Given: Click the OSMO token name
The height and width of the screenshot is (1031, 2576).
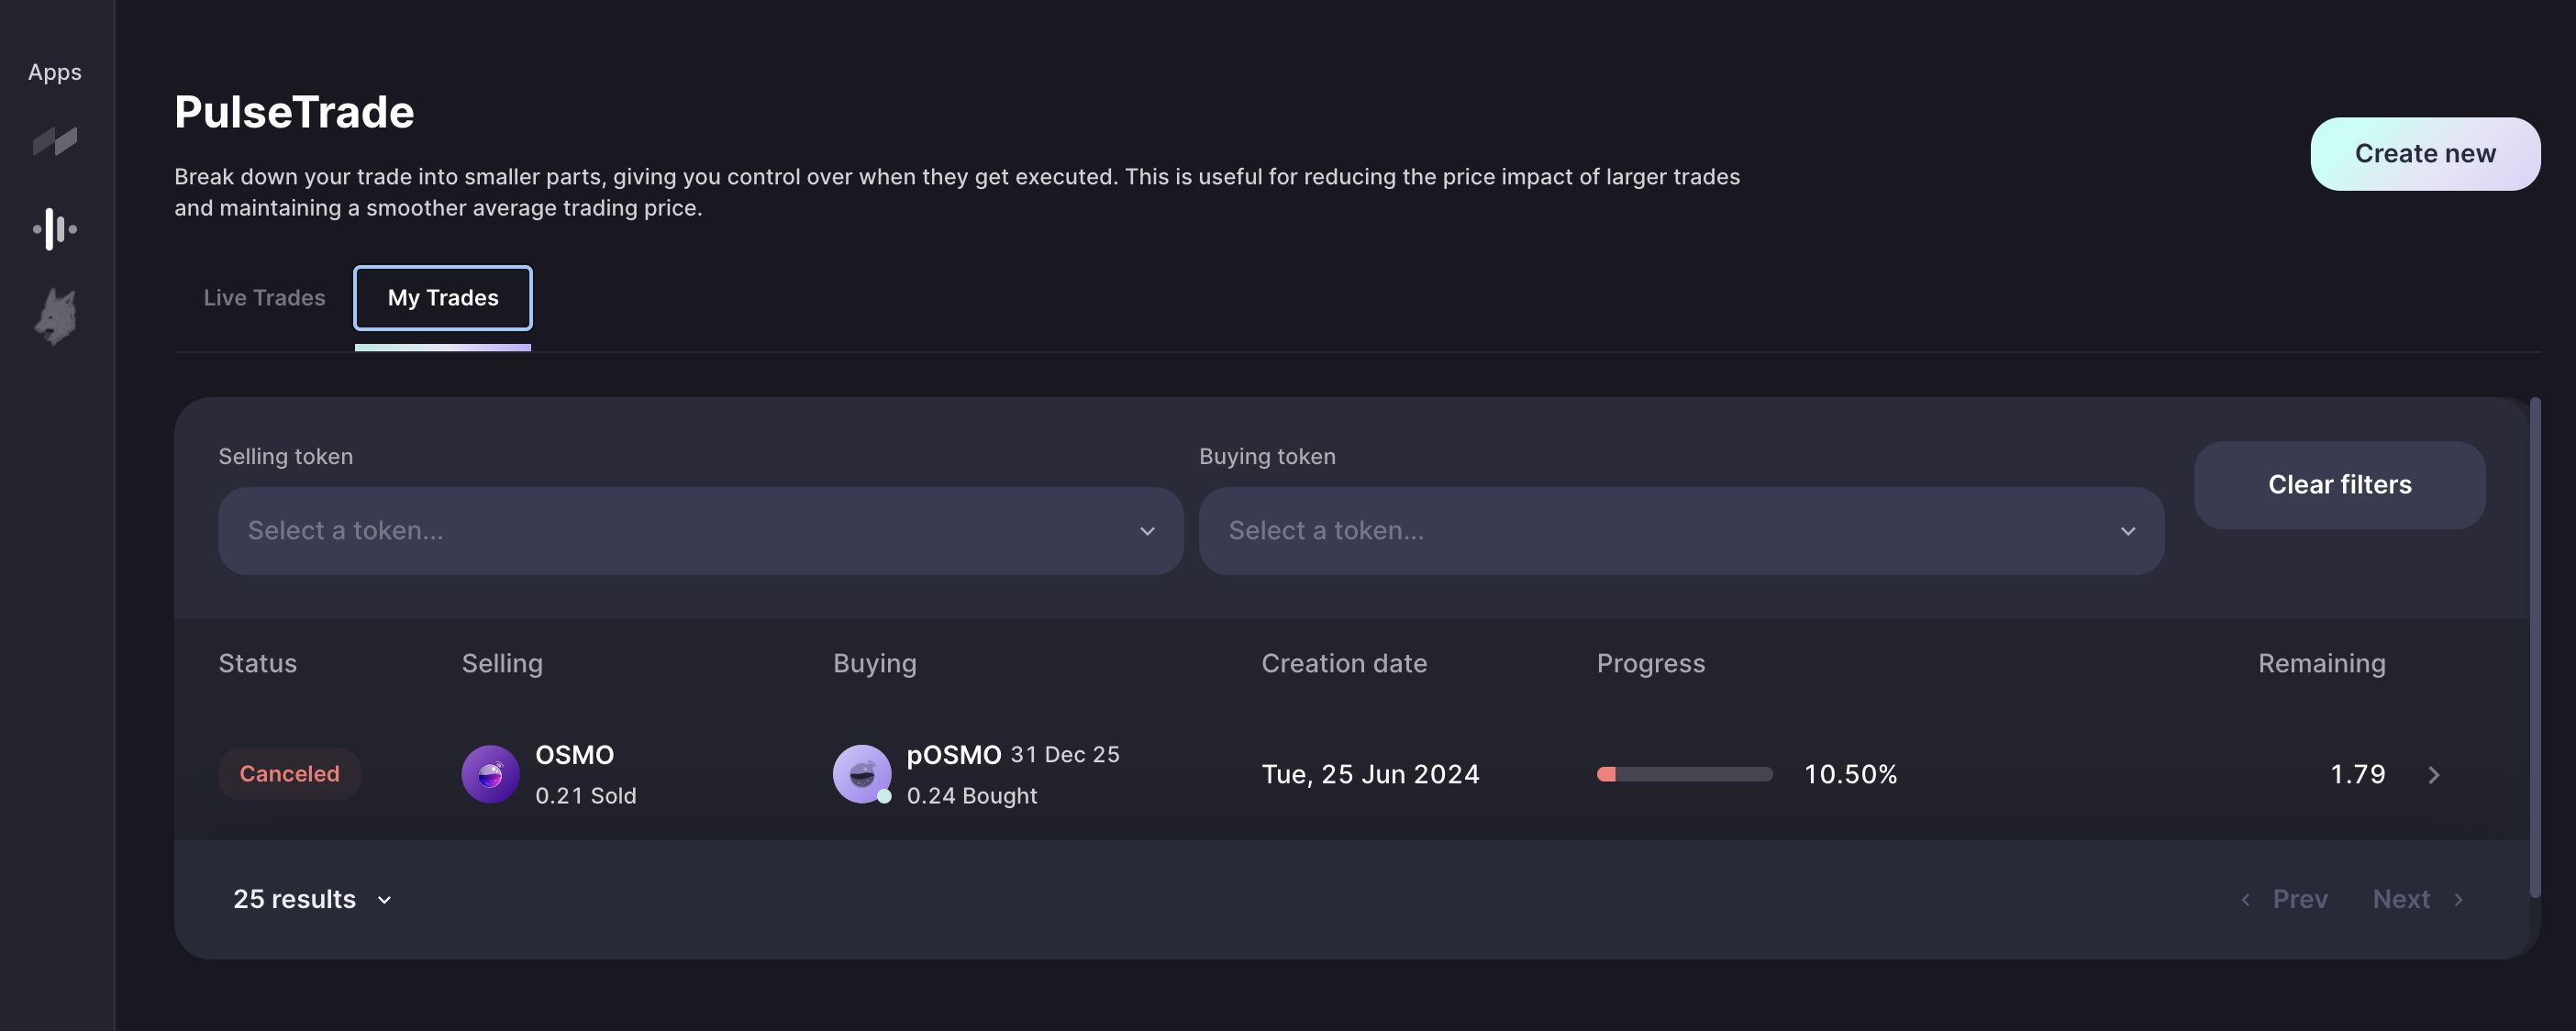Looking at the screenshot, I should (574, 755).
